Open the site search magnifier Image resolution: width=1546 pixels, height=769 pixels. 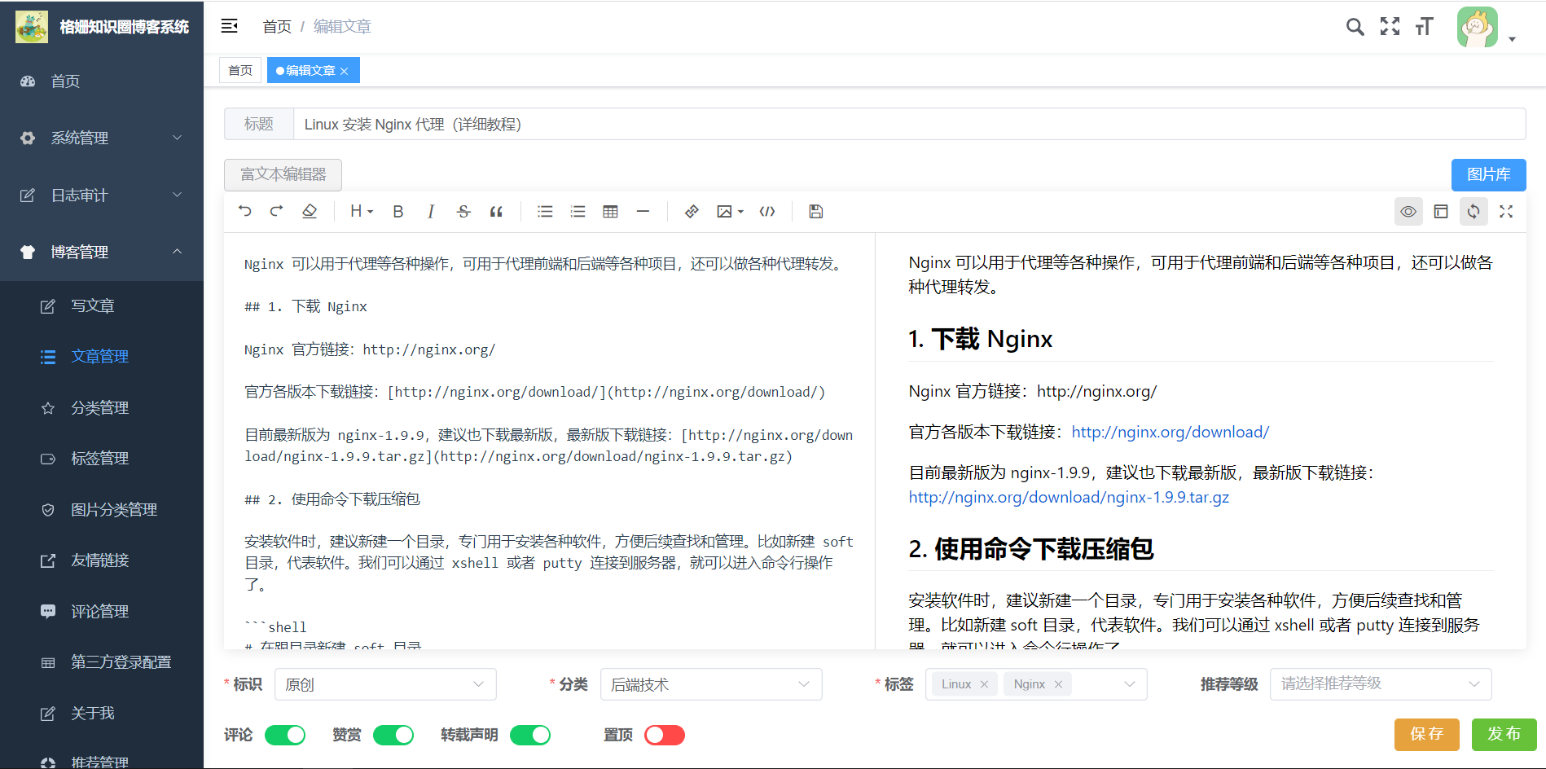point(1355,27)
